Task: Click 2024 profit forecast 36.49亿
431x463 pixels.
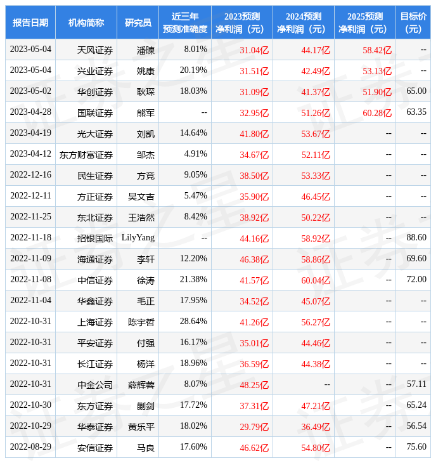Action: coord(316,427)
